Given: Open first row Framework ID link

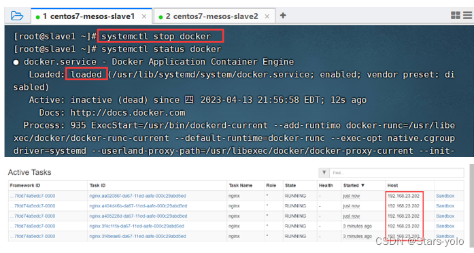Looking at the screenshot, I should 33,196.
